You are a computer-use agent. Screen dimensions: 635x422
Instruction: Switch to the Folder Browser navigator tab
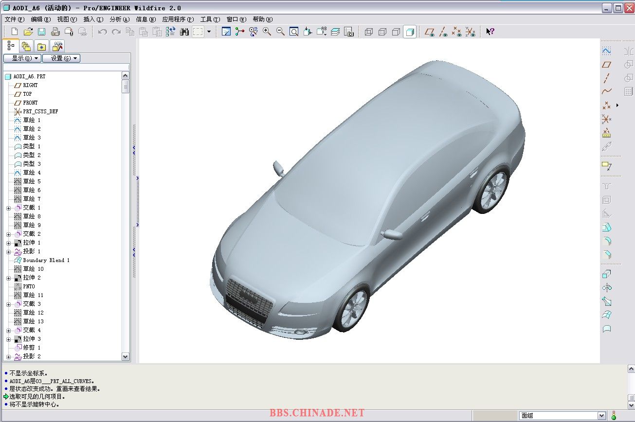tap(26, 47)
